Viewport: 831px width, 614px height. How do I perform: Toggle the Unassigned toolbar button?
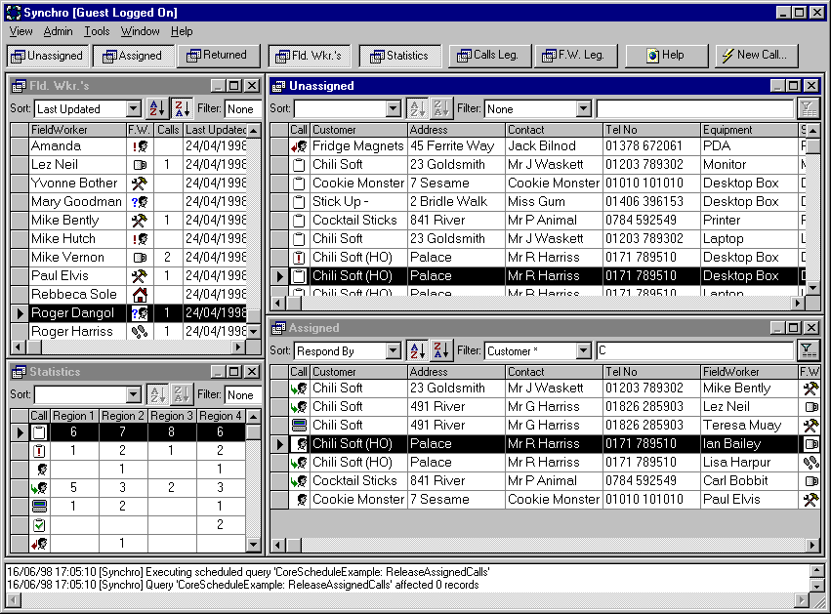(x=48, y=56)
